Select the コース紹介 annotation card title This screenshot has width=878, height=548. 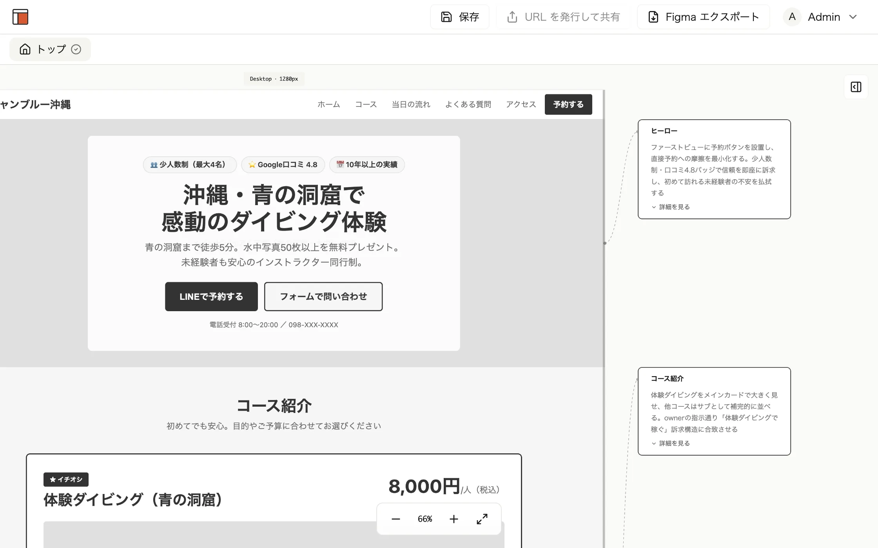(667, 379)
